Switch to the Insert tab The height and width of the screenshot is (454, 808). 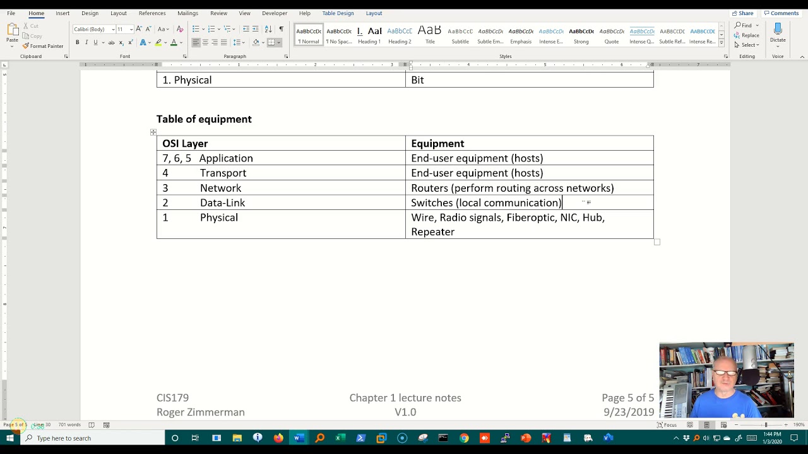(x=62, y=13)
